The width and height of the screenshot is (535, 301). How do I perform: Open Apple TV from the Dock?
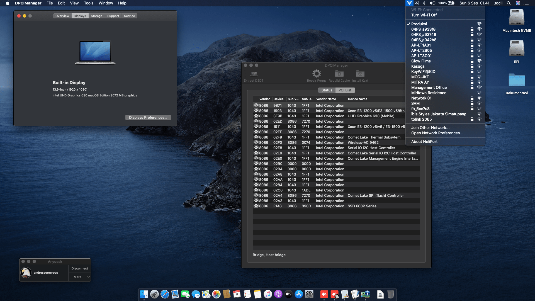(x=288, y=294)
